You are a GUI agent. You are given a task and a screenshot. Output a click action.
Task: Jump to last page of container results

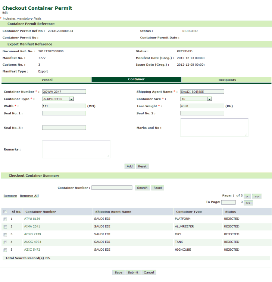(257, 196)
